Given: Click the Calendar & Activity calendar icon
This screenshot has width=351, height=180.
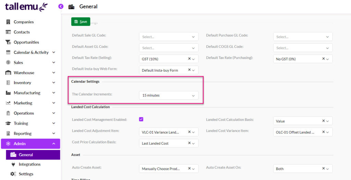Looking at the screenshot, I should pyautogui.click(x=8, y=52).
